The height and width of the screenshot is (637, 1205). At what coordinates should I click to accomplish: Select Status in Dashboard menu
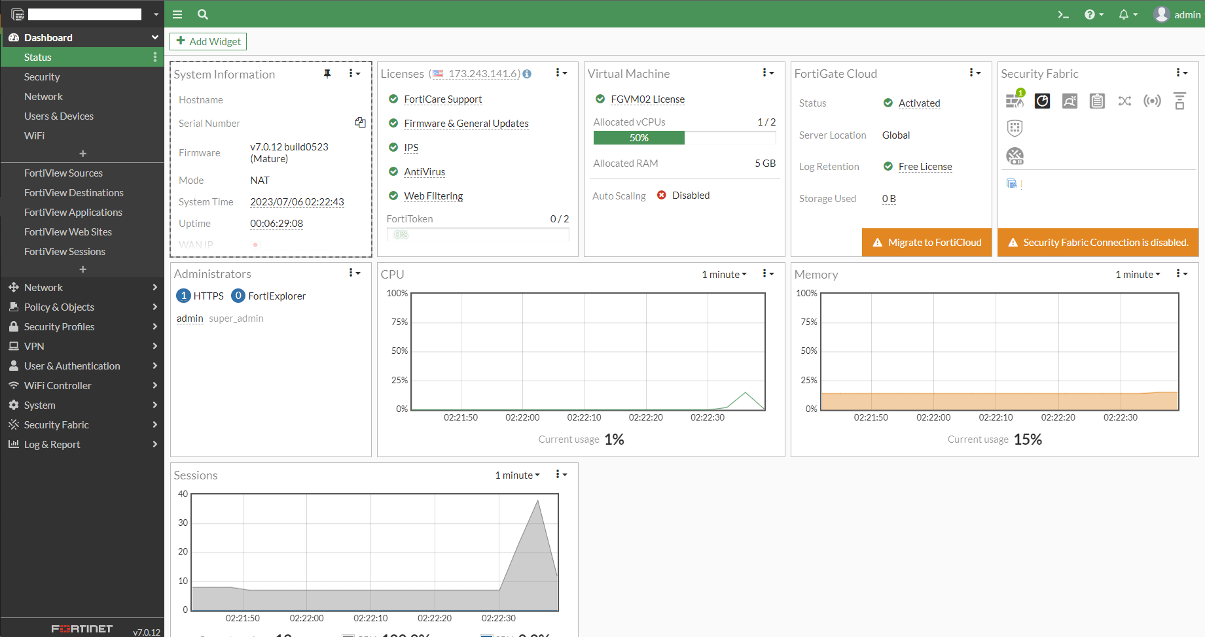click(x=82, y=57)
